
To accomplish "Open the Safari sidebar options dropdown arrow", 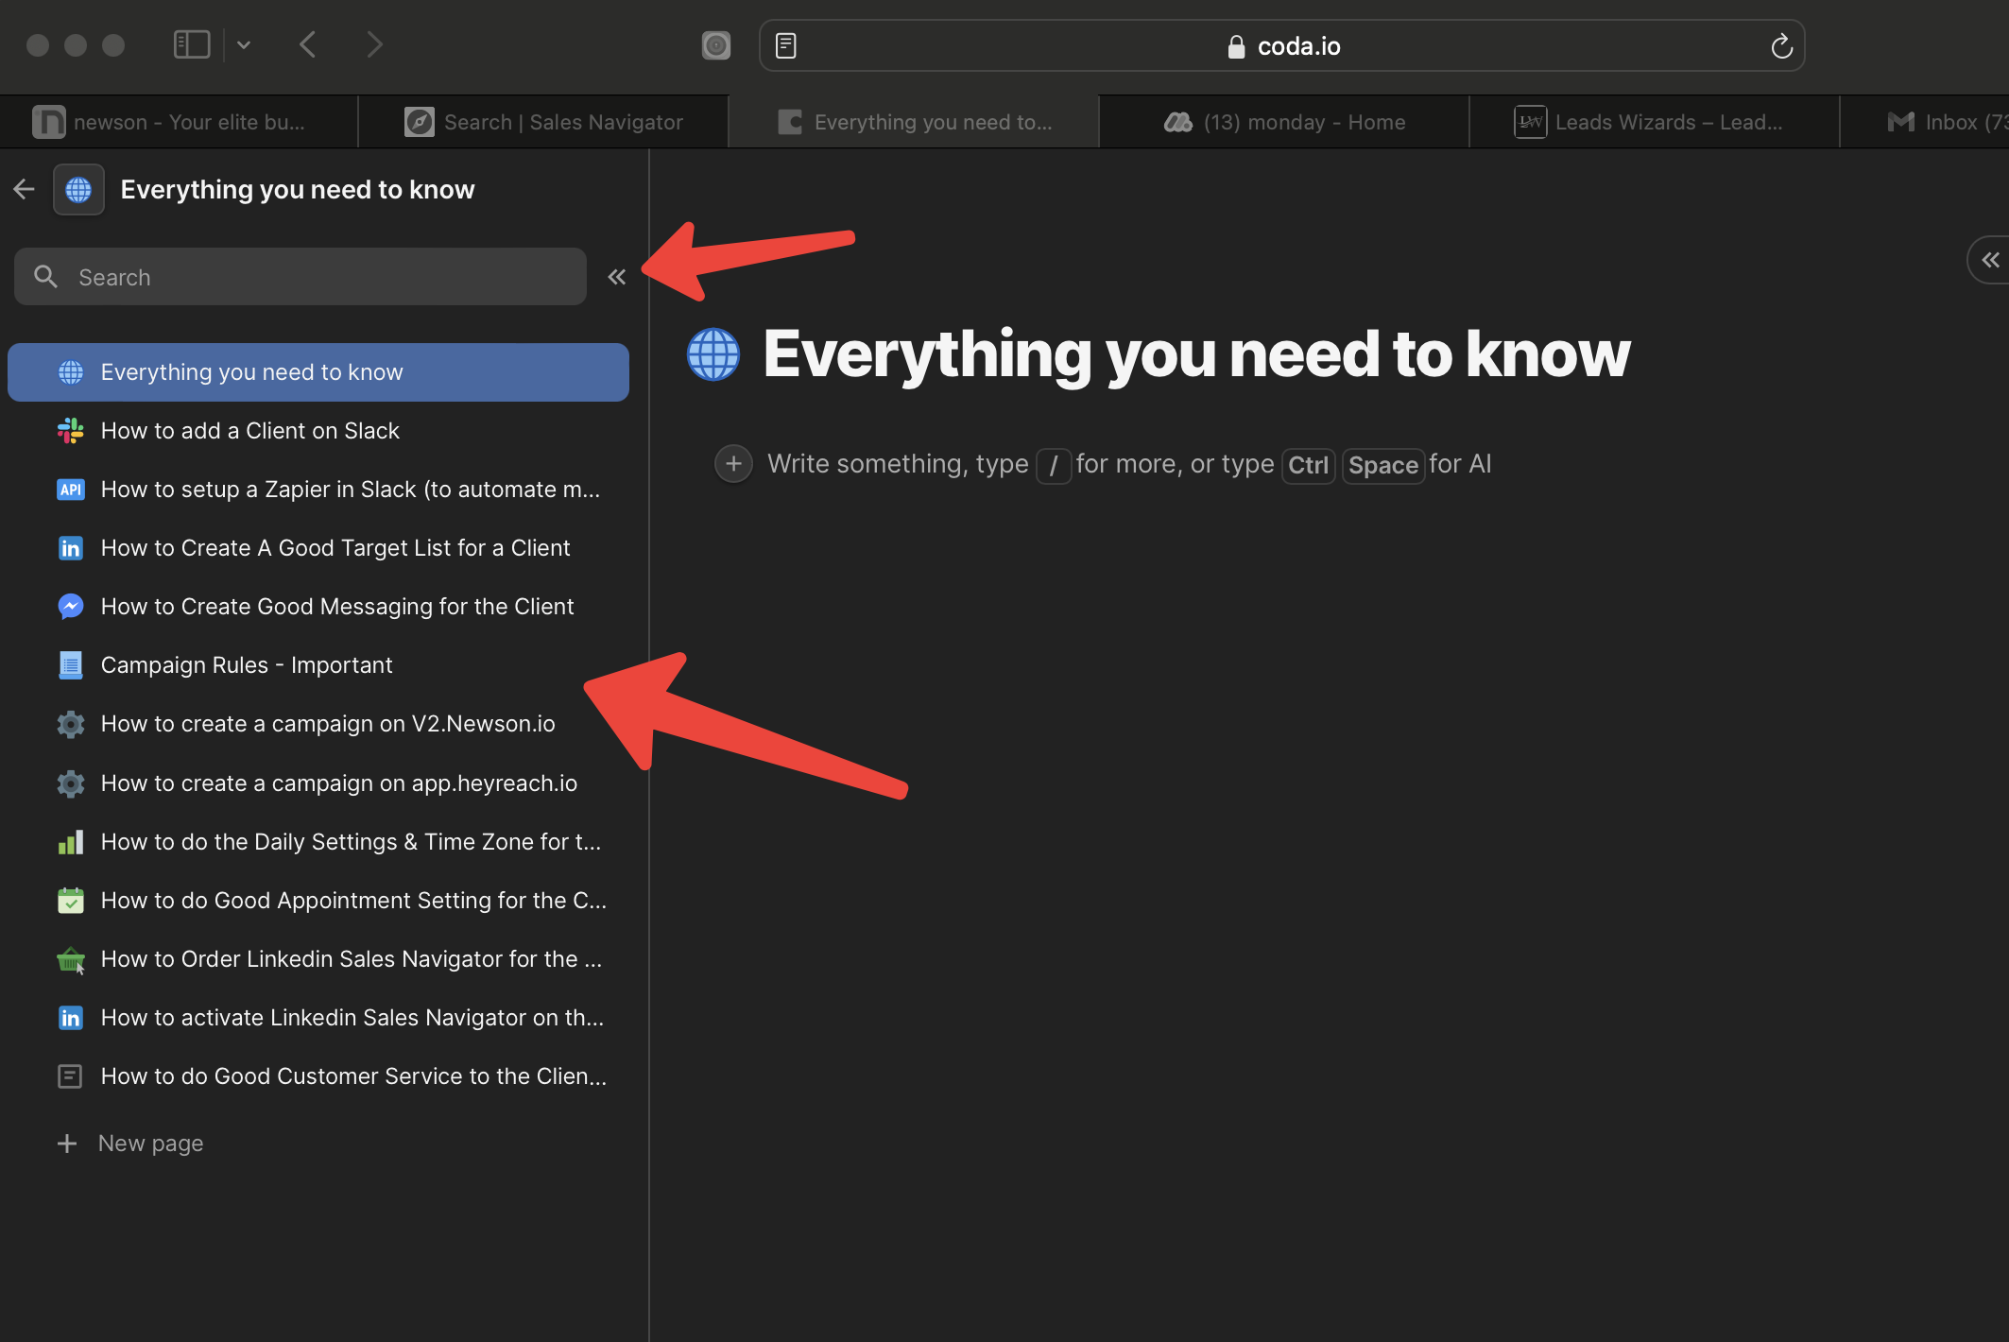I will [x=244, y=44].
